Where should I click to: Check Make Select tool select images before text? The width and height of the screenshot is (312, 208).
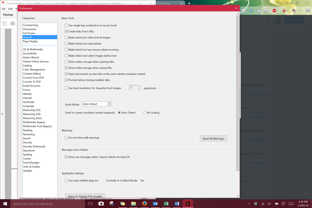tap(66, 56)
